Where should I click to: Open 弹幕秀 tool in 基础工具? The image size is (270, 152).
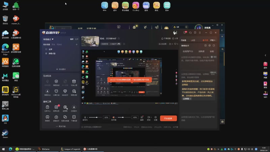click(x=47, y=118)
